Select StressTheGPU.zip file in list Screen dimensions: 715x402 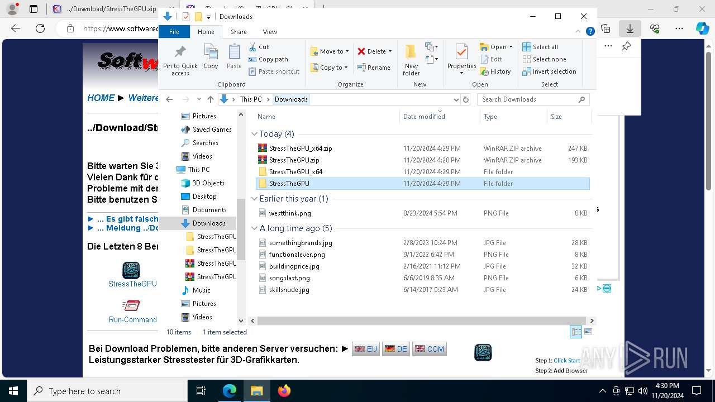[x=423, y=160]
